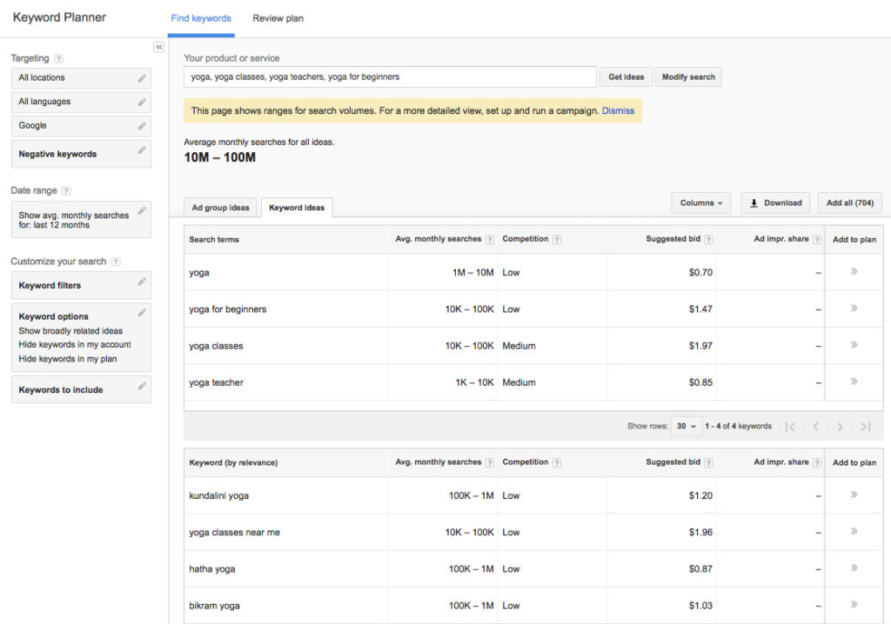
Task: Sort by Keyword (by relevance) header
Action: [x=233, y=462]
